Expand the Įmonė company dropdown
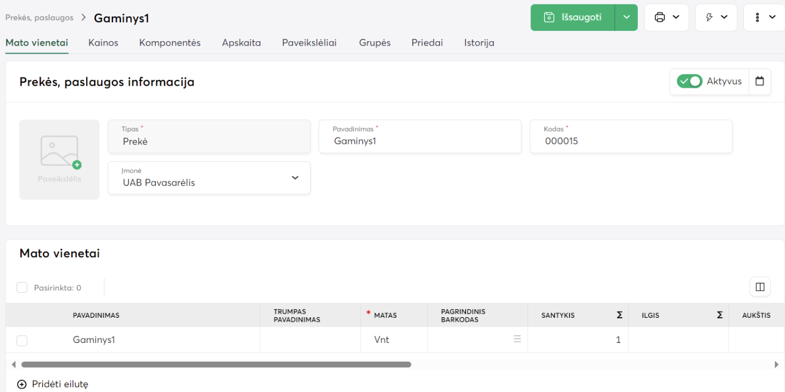This screenshot has height=392, width=785. pyautogui.click(x=295, y=177)
